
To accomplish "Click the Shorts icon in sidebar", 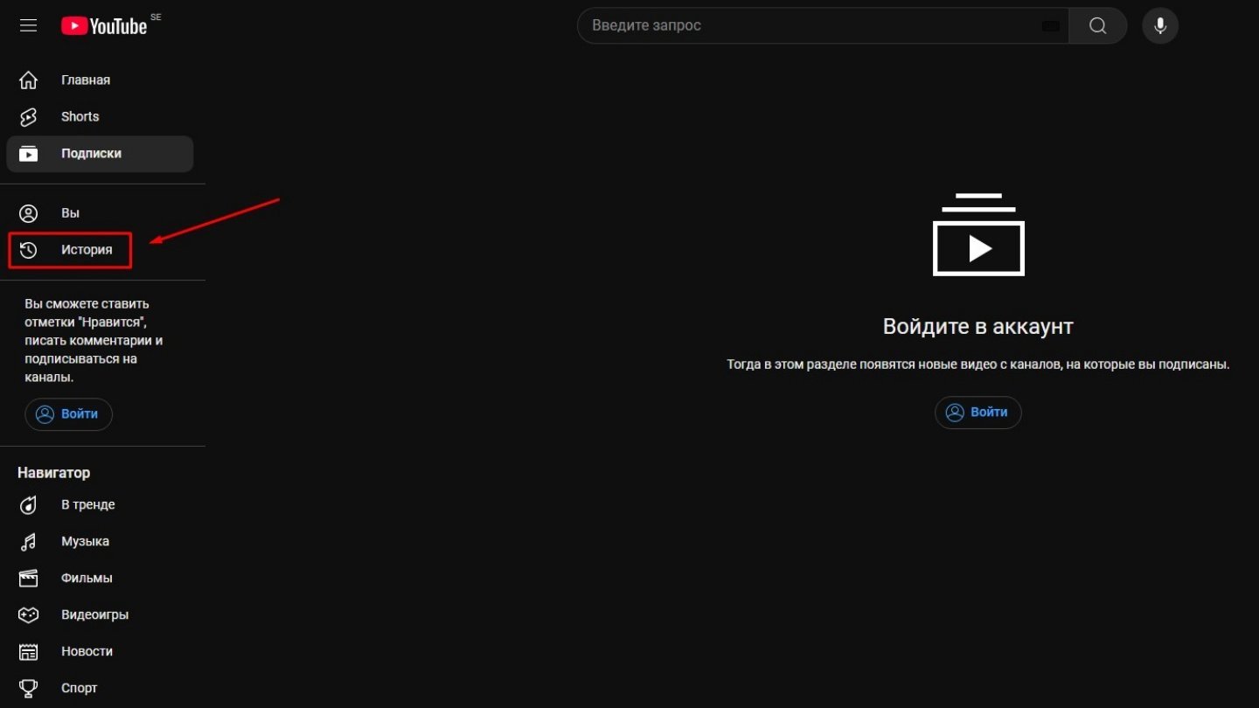I will (29, 117).
